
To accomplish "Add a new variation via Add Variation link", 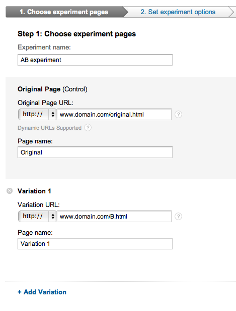I will point(42,292).
